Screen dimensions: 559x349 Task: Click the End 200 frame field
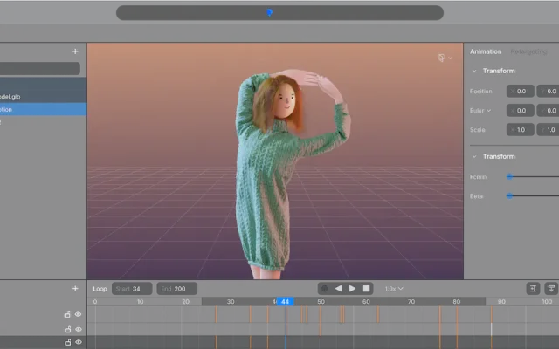click(176, 289)
